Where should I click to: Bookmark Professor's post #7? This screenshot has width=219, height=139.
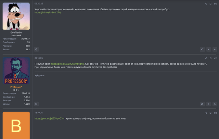click(x=210, y=58)
